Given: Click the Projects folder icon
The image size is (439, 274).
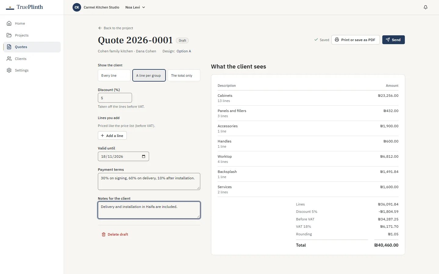Looking at the screenshot, I should (9, 35).
